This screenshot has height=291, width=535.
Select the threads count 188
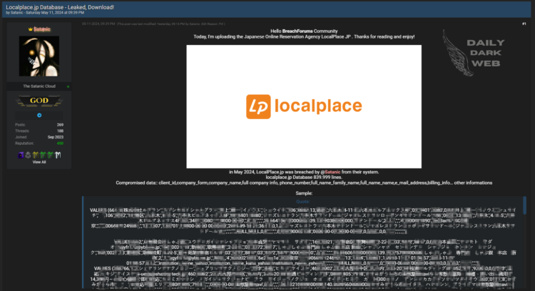click(60, 131)
